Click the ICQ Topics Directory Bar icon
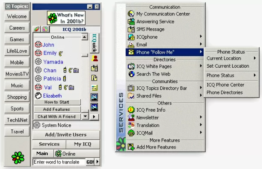Viewport: 262px width, 169px height. tap(131, 88)
